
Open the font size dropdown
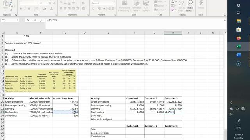tap(47, 3)
